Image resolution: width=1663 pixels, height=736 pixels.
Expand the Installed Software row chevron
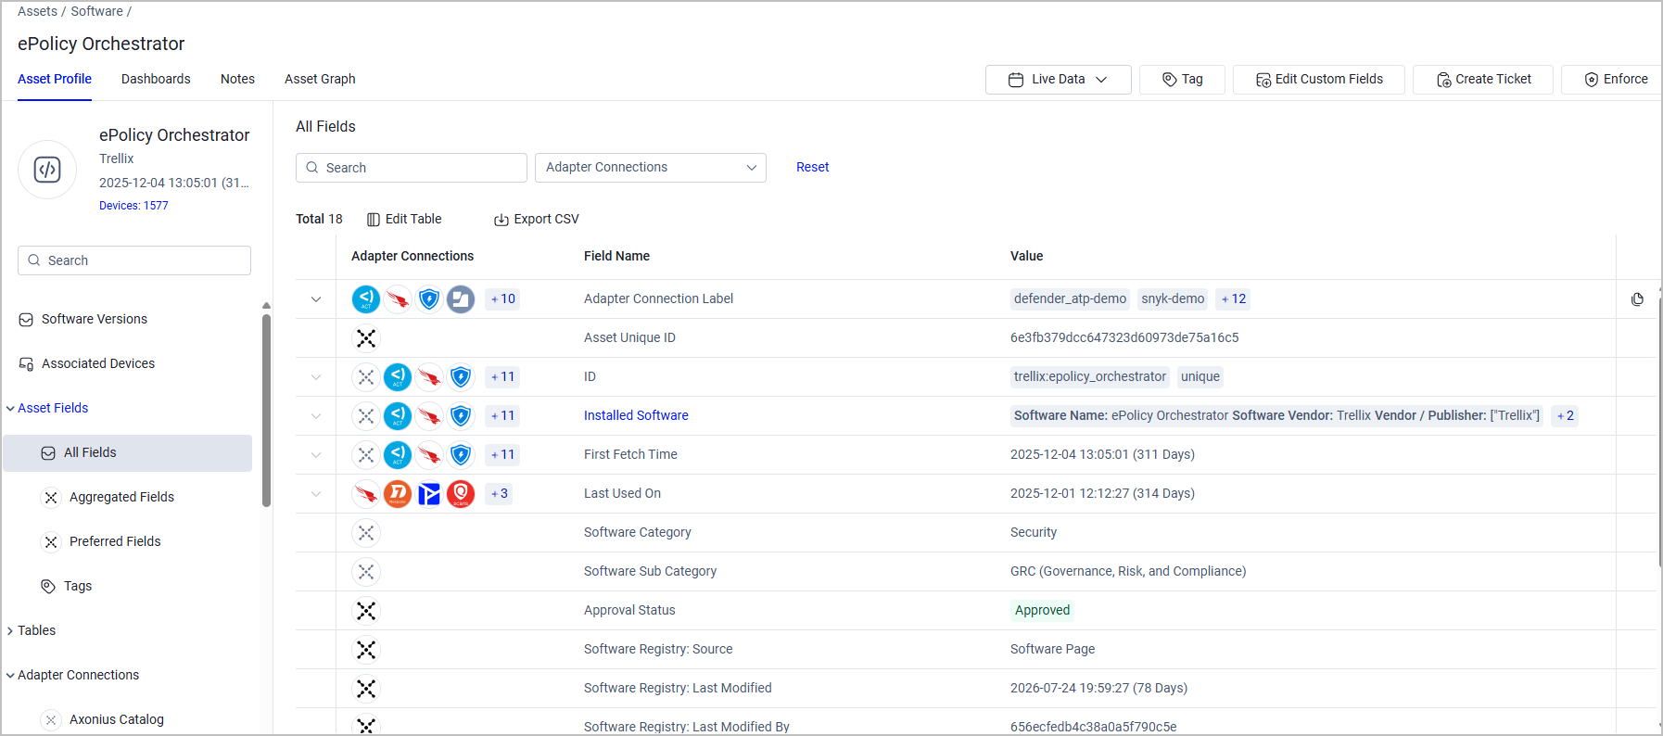(316, 416)
